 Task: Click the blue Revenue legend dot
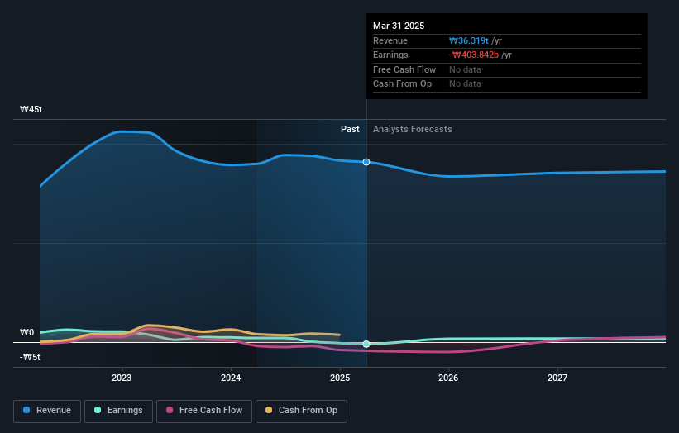tap(26, 410)
